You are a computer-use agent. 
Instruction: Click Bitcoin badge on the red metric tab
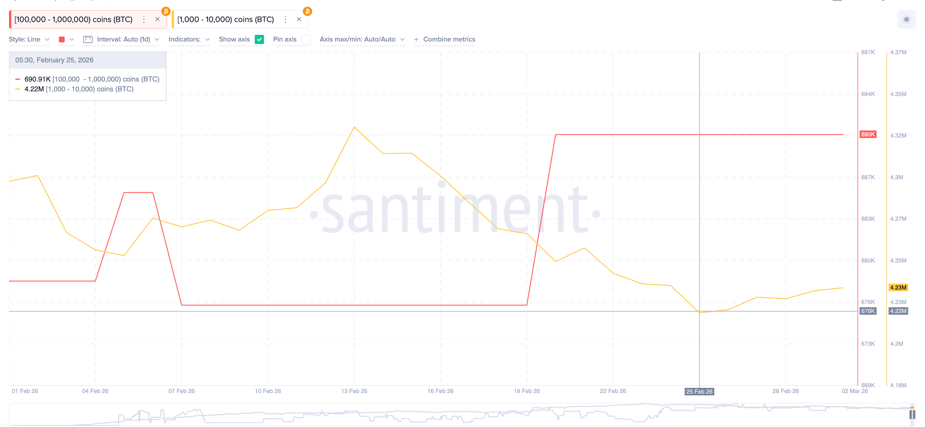166,12
